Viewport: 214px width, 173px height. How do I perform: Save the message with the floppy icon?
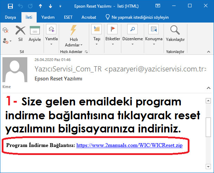click(x=10, y=6)
